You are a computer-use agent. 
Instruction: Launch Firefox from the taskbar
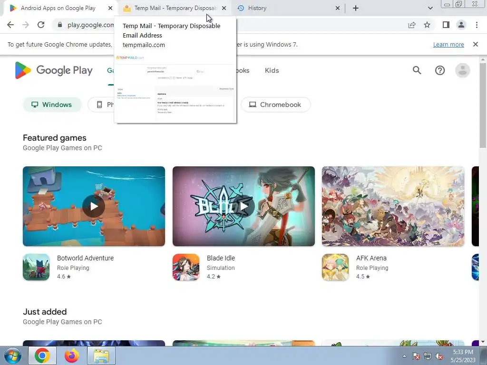[x=72, y=355]
